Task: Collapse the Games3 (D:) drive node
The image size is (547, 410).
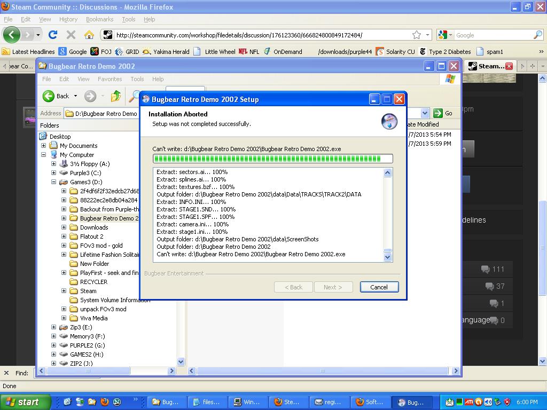Action: click(54, 182)
